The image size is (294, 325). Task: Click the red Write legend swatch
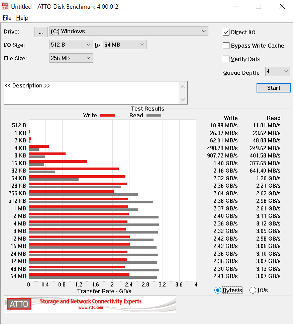pos(108,116)
